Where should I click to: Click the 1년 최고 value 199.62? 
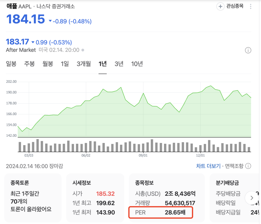coord(105,203)
